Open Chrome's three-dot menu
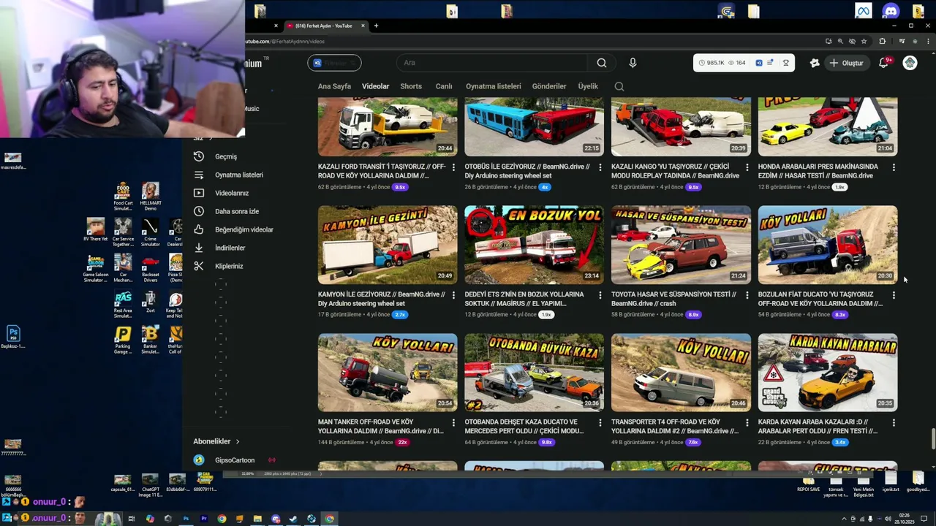 point(929,42)
